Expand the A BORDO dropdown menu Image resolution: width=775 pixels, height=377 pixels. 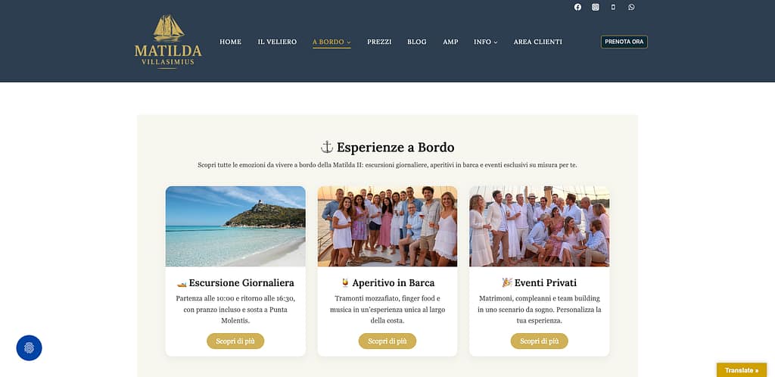tap(331, 42)
